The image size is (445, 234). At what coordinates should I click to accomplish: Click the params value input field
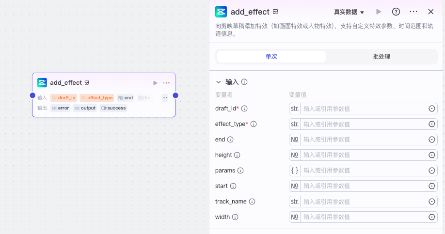(x=364, y=171)
